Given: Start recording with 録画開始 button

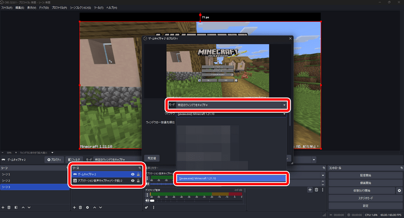Looking at the screenshot, I should coord(365,183).
